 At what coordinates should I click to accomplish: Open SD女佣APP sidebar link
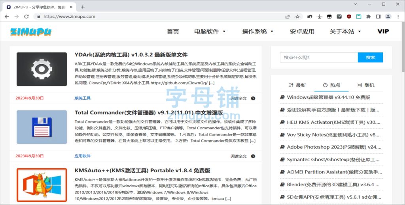pos(334,197)
